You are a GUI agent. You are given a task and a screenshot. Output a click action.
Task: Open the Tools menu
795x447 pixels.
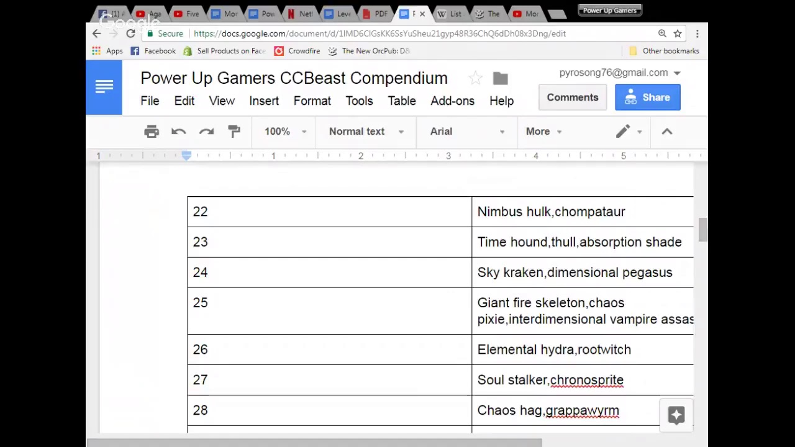coord(359,101)
